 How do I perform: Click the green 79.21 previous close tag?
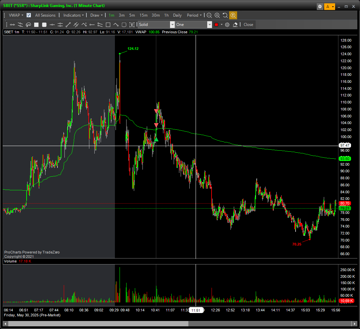click(345, 208)
